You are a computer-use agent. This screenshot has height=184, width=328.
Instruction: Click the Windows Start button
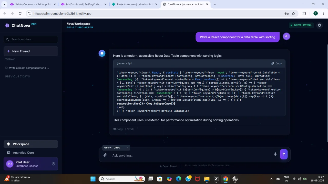coord(93,179)
